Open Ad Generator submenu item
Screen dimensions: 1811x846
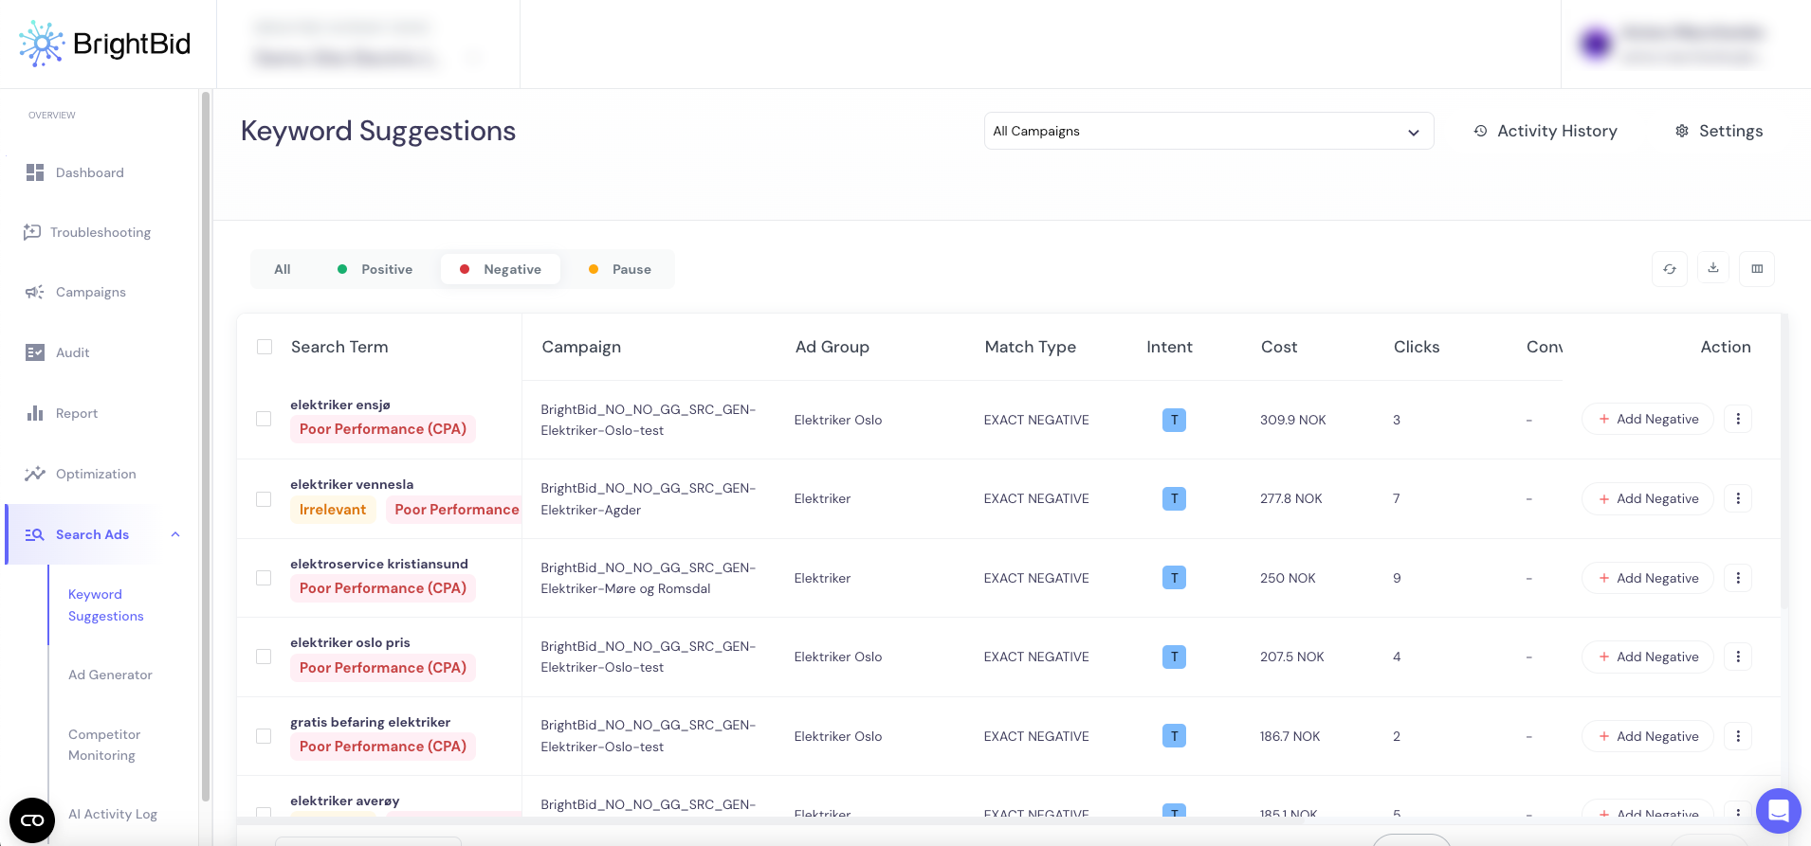tap(110, 675)
